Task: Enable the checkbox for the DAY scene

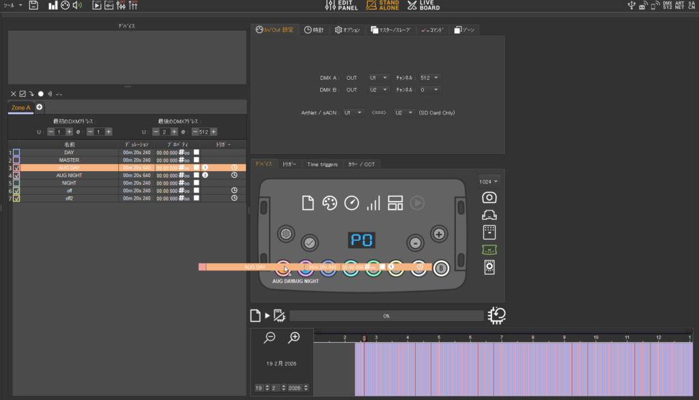Action: point(16,152)
